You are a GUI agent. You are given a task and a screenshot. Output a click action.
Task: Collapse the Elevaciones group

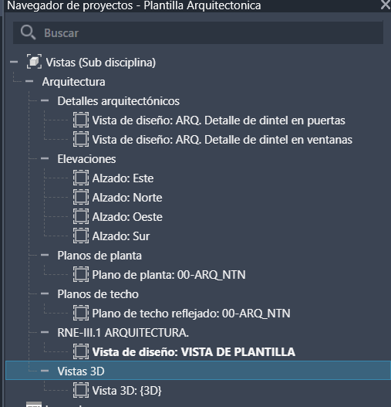(x=45, y=158)
